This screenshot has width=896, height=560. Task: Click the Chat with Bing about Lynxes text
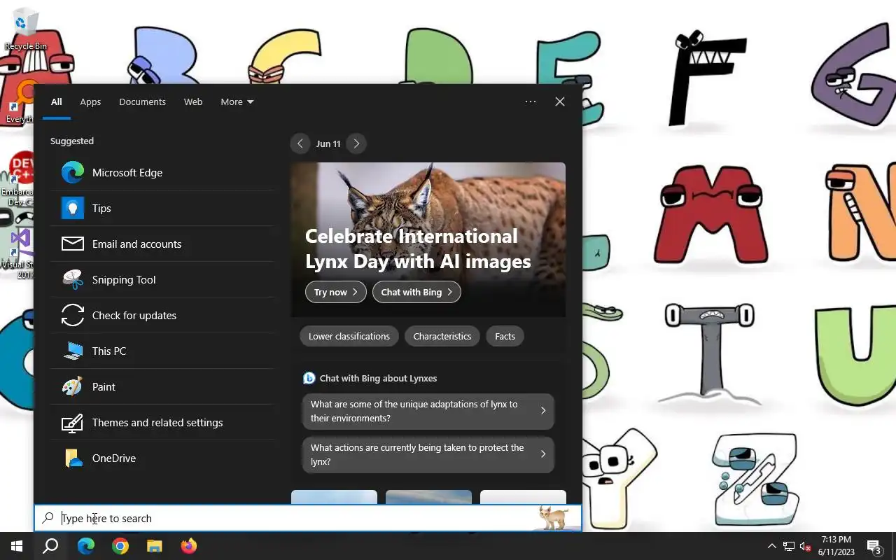coord(378,378)
